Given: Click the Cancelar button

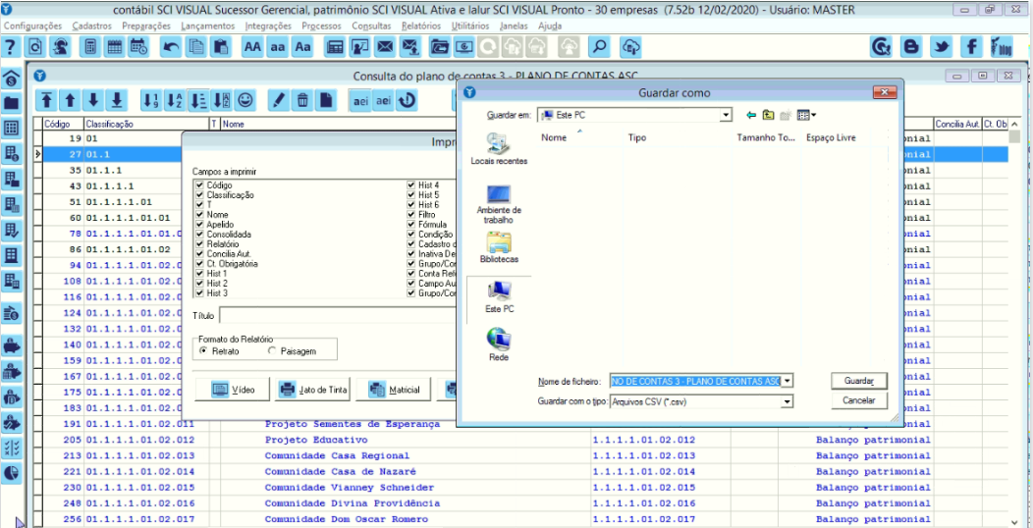Looking at the screenshot, I should (859, 400).
